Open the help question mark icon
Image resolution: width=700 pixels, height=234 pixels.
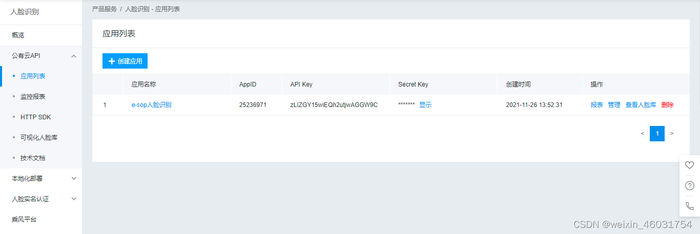pos(690,185)
